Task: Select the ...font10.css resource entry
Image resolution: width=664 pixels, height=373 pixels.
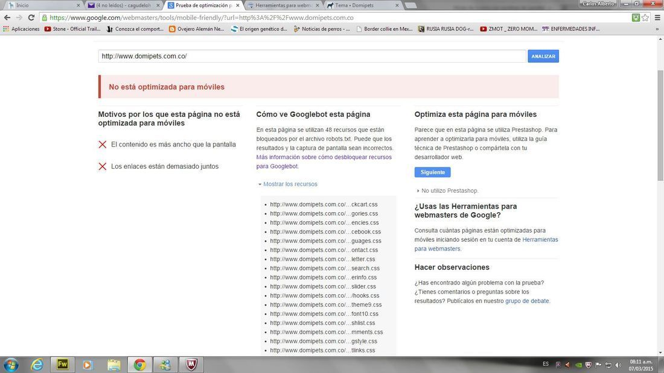Action: click(324, 314)
